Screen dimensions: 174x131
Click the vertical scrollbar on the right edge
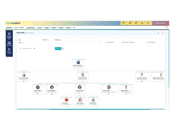(x=169, y=59)
